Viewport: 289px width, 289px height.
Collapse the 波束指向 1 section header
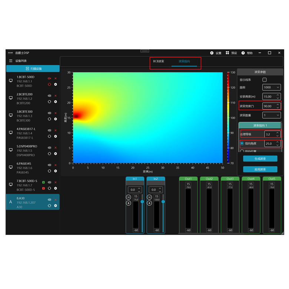click(x=259, y=126)
